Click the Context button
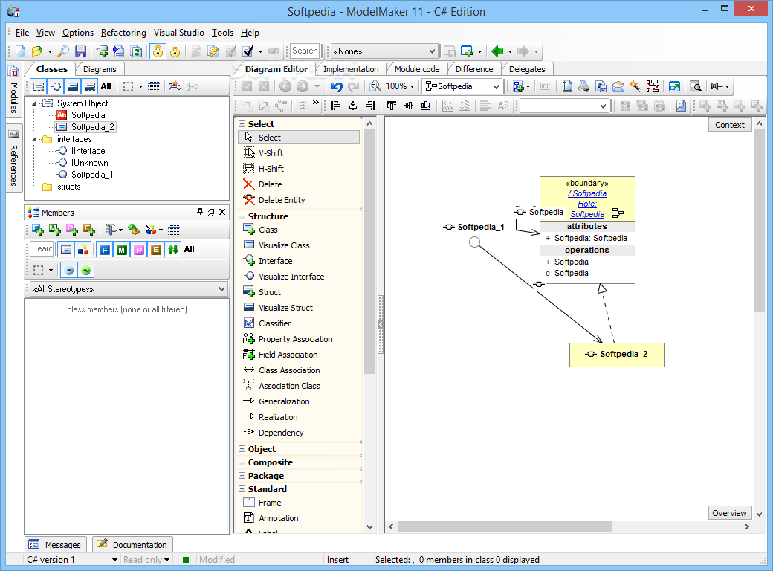Image resolution: width=773 pixels, height=571 pixels. click(730, 125)
